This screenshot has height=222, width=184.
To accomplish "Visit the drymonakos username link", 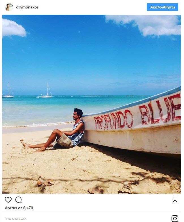I will [27, 7].
